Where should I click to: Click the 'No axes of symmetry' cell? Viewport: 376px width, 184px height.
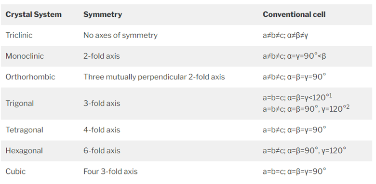pyautogui.click(x=121, y=35)
